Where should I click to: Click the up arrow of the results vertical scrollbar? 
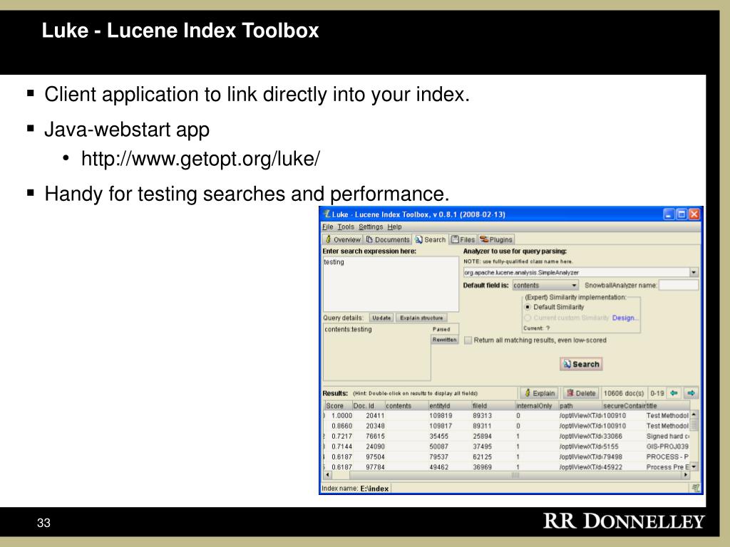pos(694,414)
